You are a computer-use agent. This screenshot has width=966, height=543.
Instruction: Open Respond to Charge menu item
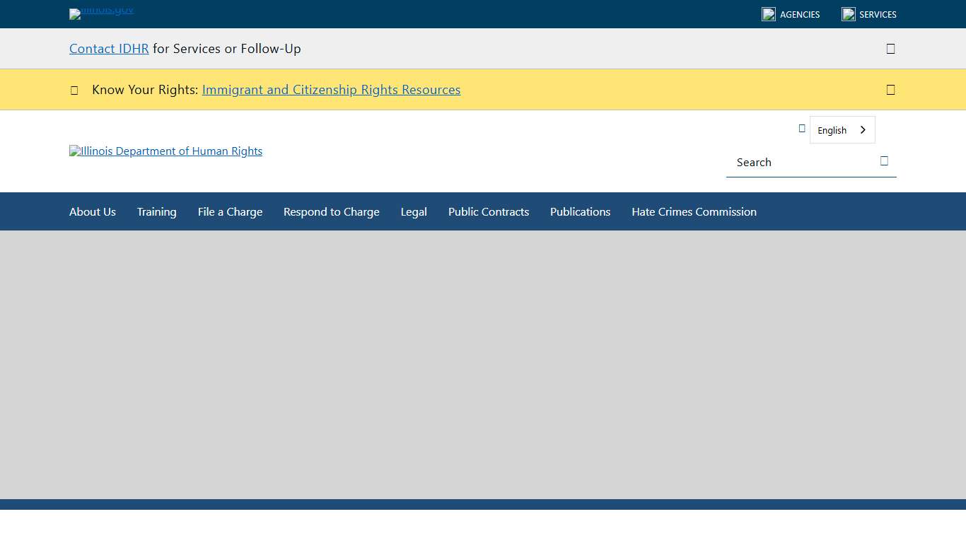[x=331, y=212]
